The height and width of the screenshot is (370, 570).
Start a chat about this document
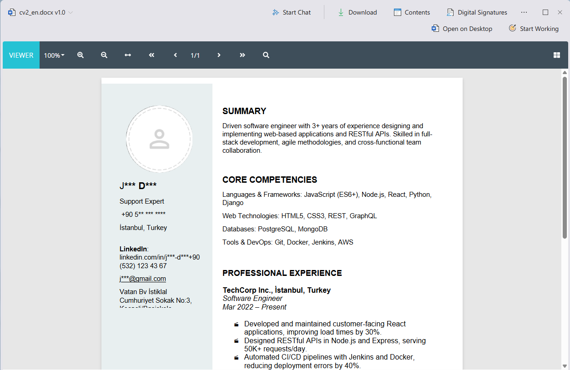(291, 12)
